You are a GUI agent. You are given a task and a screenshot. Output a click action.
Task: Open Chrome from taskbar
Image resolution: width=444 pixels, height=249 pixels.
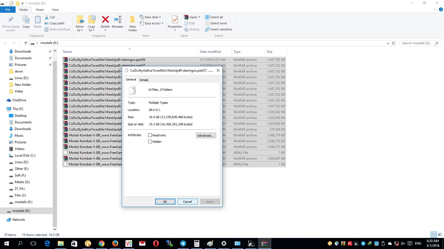tap(102, 243)
